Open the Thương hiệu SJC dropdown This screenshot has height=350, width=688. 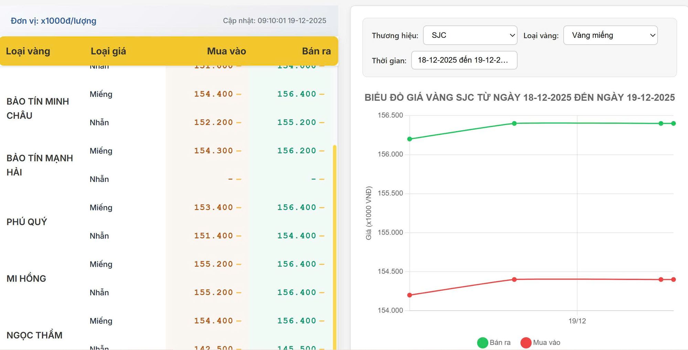click(470, 35)
